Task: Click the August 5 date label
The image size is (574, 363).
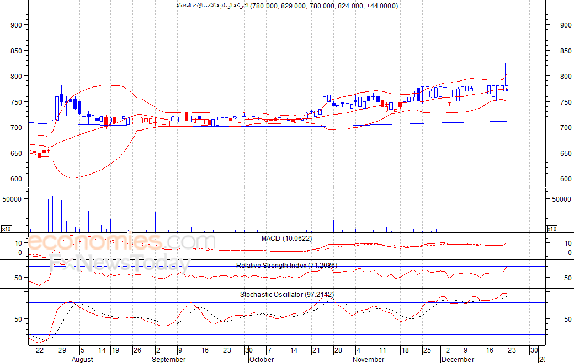Action: [x=82, y=350]
